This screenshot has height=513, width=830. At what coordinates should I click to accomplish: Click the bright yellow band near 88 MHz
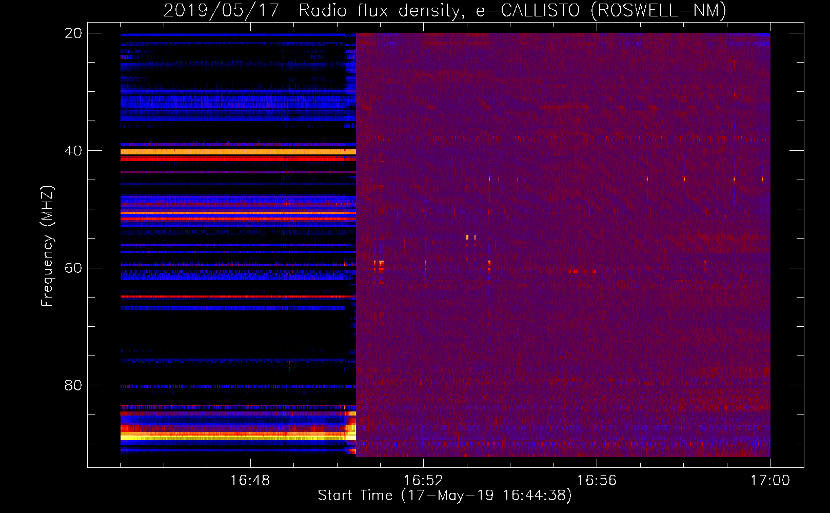(236, 436)
